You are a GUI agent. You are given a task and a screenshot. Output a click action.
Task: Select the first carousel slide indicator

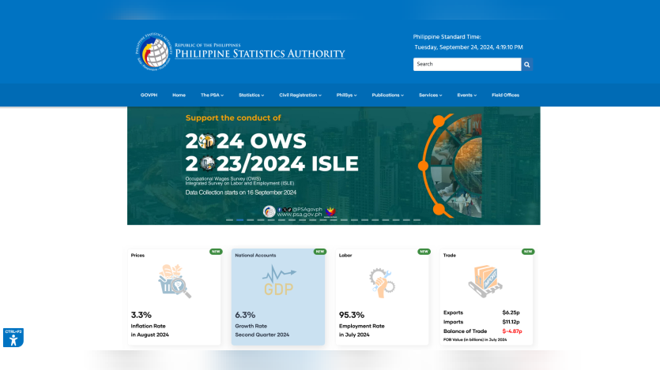229,219
